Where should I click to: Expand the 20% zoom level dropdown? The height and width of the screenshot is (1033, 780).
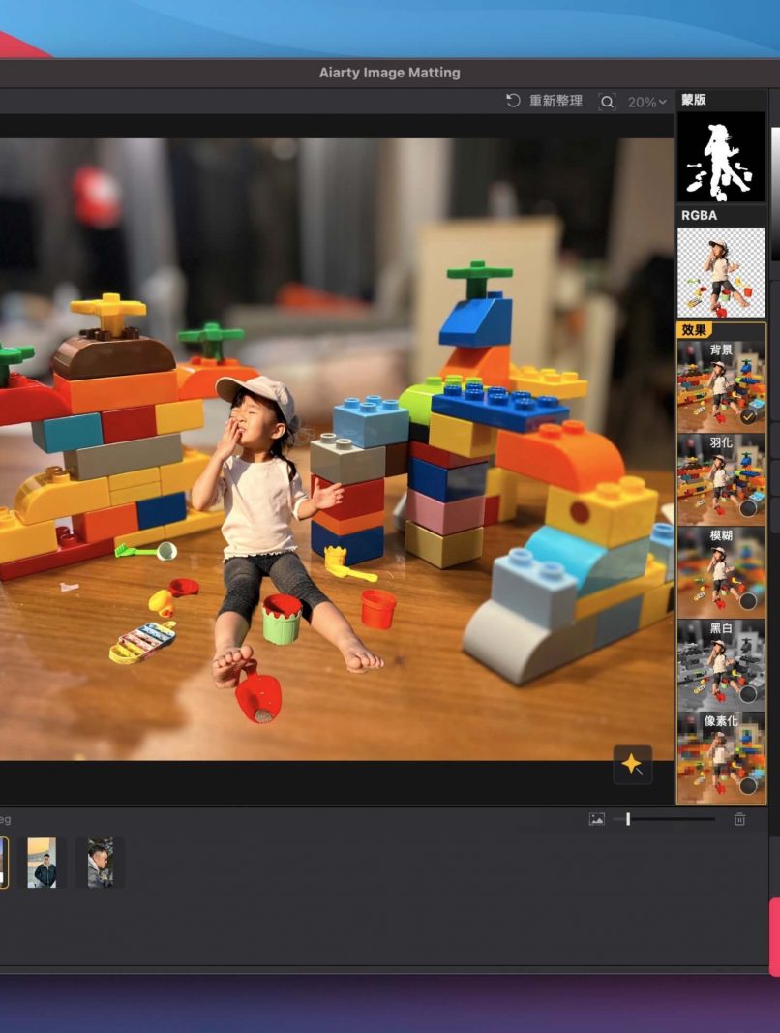coord(647,102)
